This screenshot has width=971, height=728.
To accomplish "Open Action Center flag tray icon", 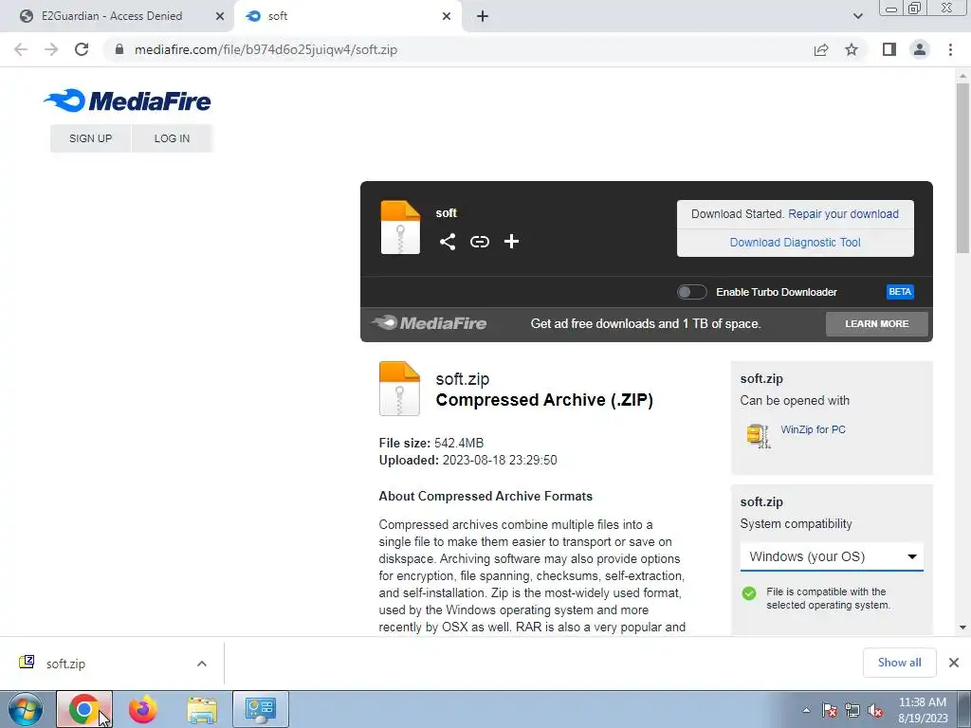I will pyautogui.click(x=830, y=710).
